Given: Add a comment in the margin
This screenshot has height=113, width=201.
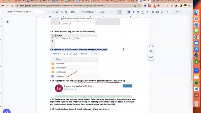Looking at the screenshot, I should 151,46.
